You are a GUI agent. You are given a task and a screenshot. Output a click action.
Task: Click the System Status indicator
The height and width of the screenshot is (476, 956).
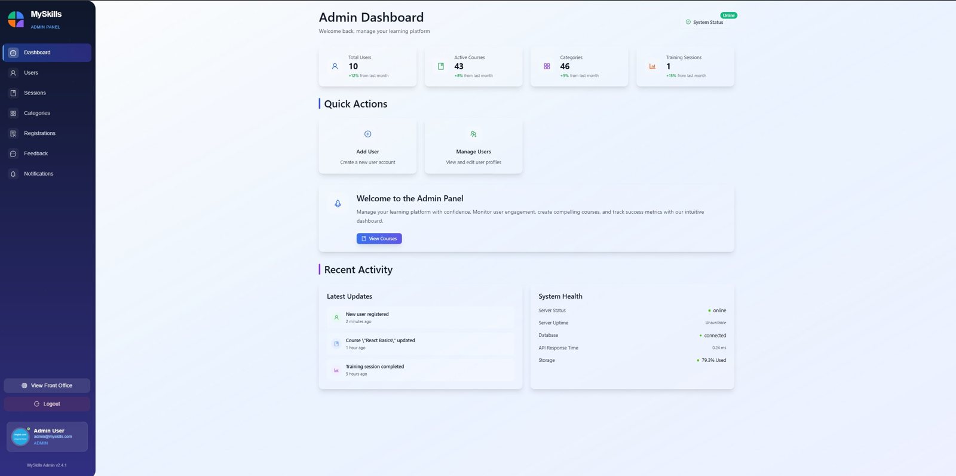coord(704,22)
